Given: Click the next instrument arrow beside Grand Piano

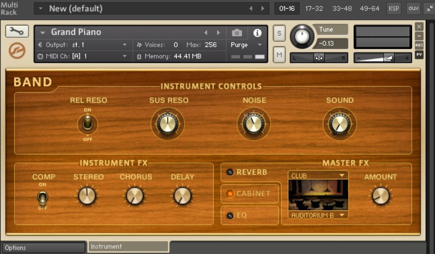Looking at the screenshot, I should (x=218, y=33).
